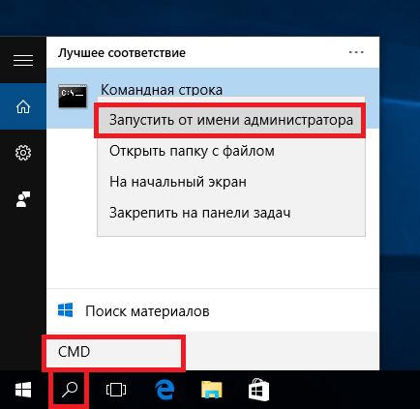Expand the hamburger menu in search sidebar

pyautogui.click(x=23, y=60)
